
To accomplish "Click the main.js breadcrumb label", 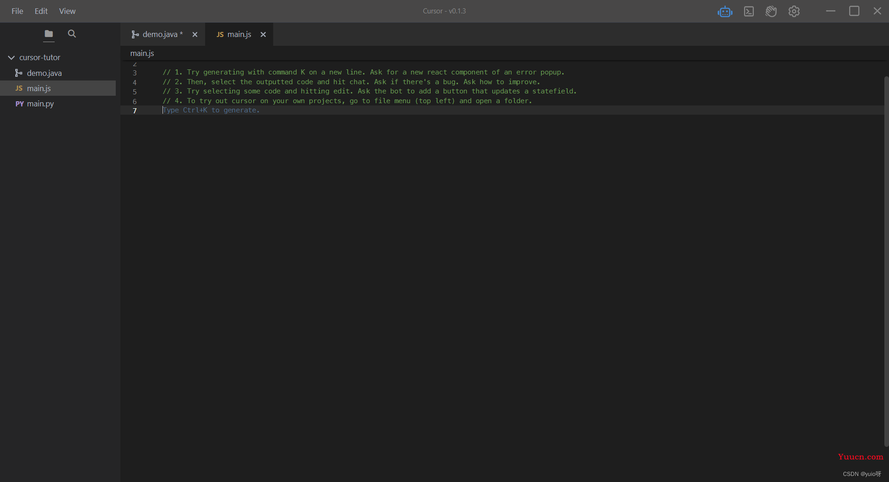I will 142,53.
